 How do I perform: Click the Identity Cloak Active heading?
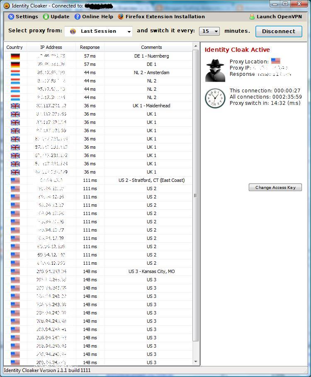pos(237,50)
